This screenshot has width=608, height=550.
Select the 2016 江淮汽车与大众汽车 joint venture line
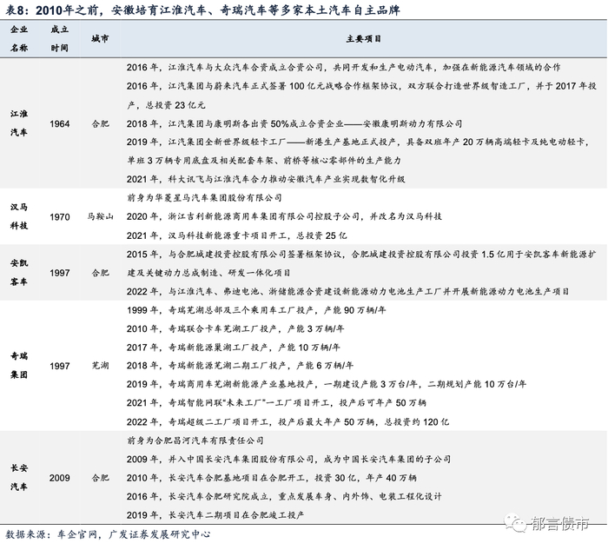coord(344,67)
